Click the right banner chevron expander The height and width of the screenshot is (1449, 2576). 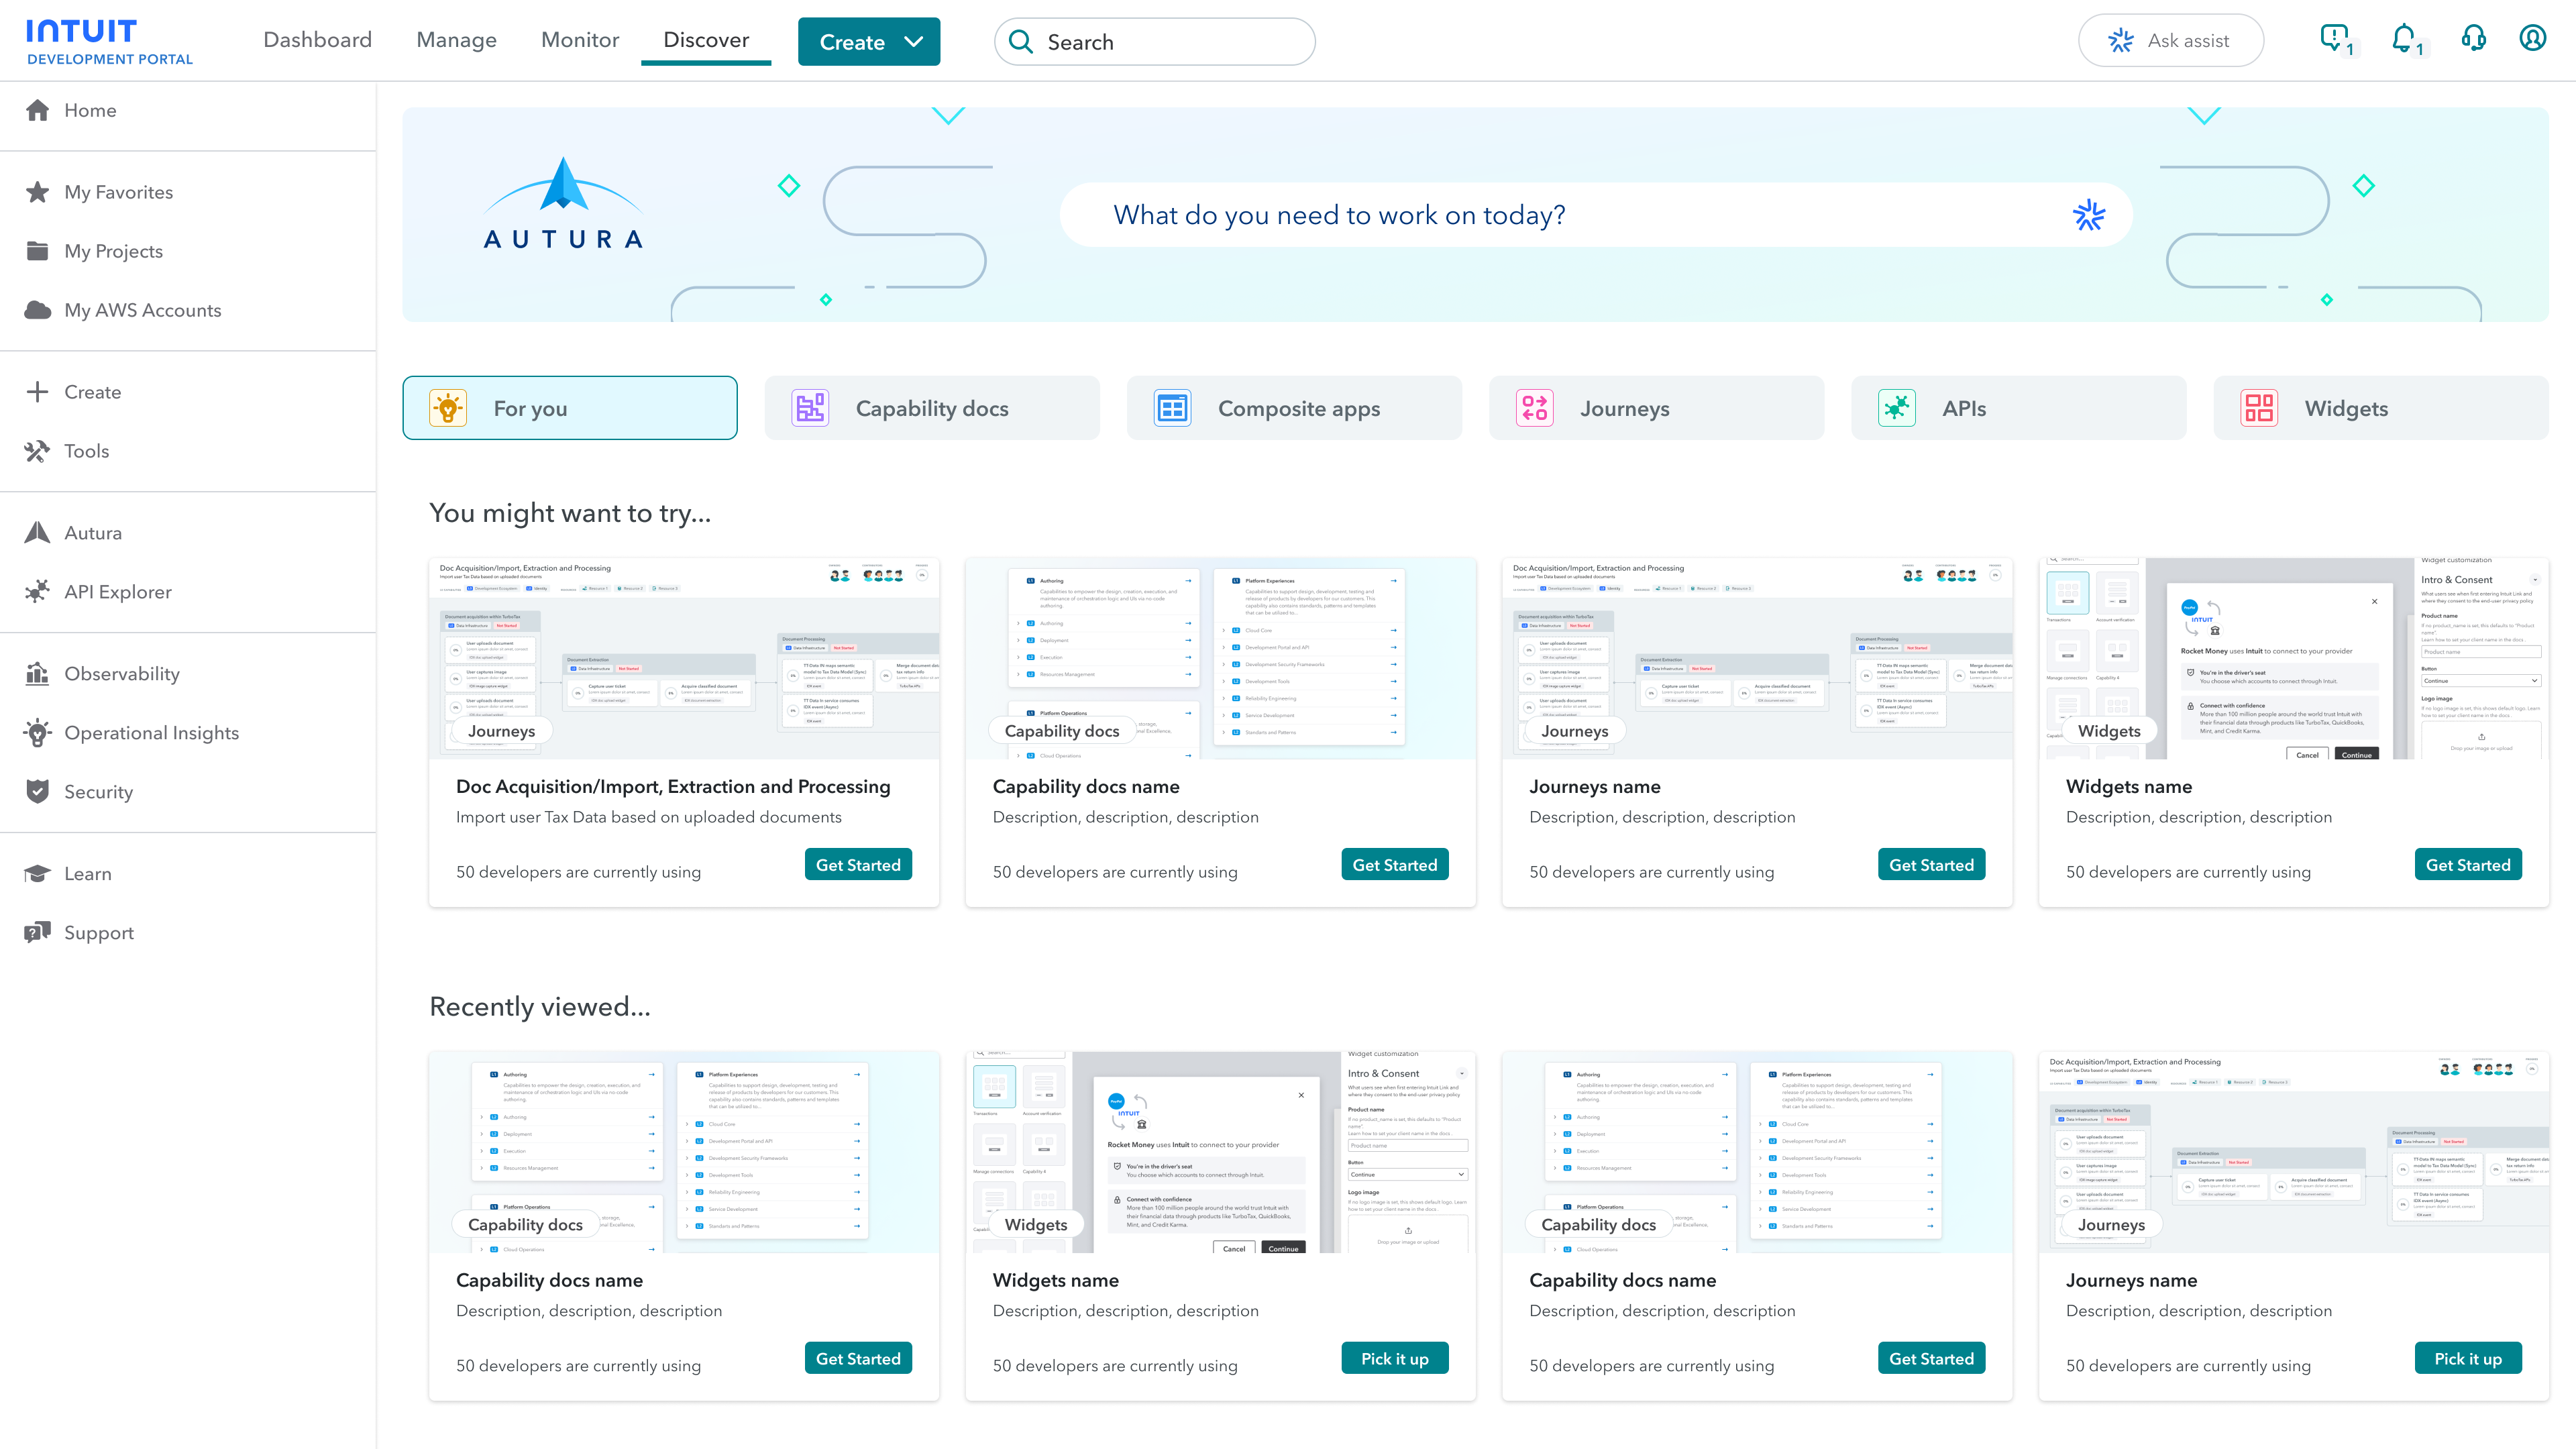2204,116
